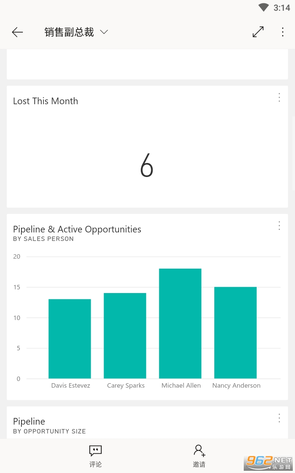Tap the Lost This Month title
This screenshot has width=295, height=473.
[x=46, y=101]
